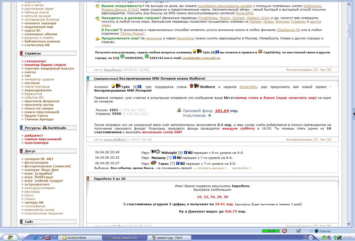
Task: Click 'приобрести еврокредиты онлайн' link
Action: (x=225, y=6)
